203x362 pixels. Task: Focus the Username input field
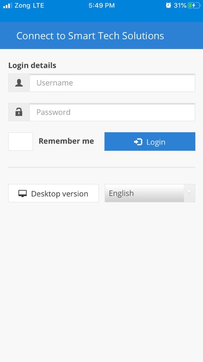112,83
